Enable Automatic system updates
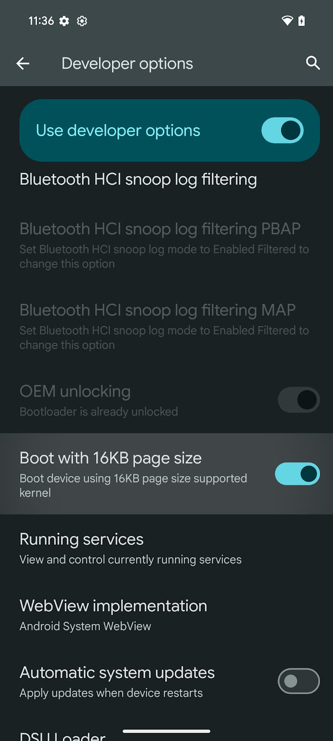Image resolution: width=333 pixels, height=741 pixels. (x=298, y=681)
